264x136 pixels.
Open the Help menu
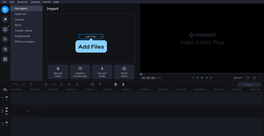(x=56, y=2)
